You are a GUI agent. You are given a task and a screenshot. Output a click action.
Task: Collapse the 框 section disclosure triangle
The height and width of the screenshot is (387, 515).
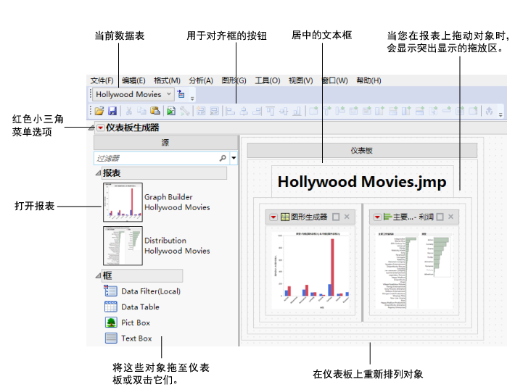pos(98,276)
